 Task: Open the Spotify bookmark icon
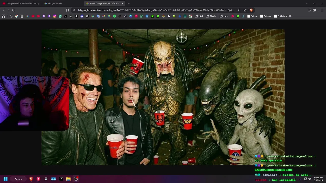tap(114, 16)
